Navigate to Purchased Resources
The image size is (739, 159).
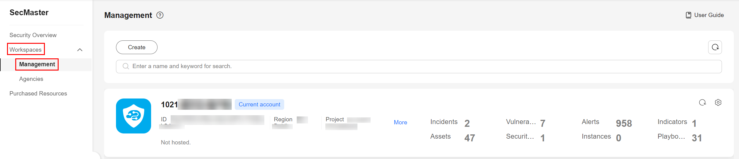38,94
